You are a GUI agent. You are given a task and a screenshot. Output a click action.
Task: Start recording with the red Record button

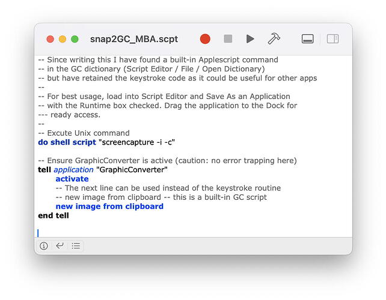click(205, 39)
